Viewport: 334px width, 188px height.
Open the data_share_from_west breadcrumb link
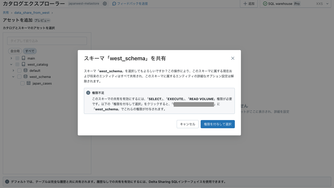[32, 13]
